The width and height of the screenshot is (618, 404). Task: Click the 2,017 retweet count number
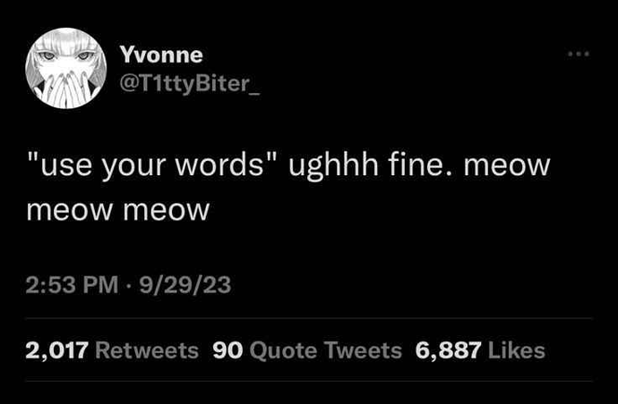pyautogui.click(x=56, y=350)
